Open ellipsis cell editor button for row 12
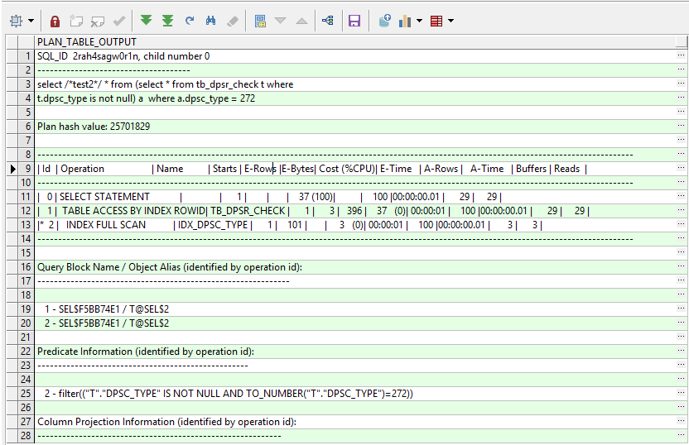Viewport: 689px width, 445px height. coord(681,211)
